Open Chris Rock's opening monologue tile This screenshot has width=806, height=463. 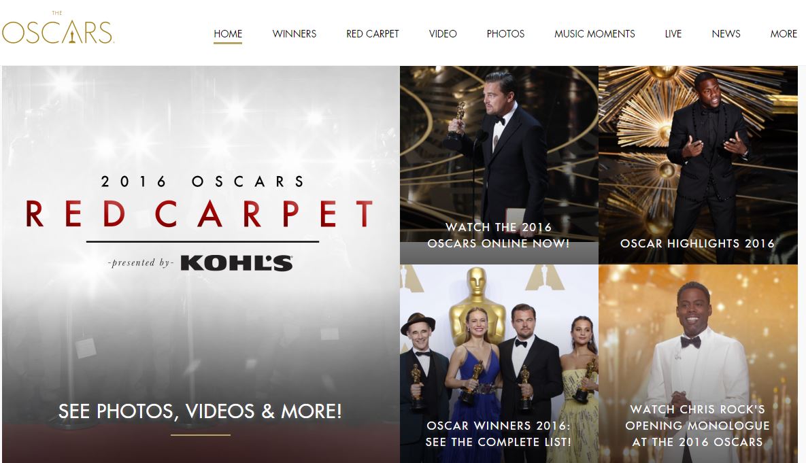coord(698,364)
